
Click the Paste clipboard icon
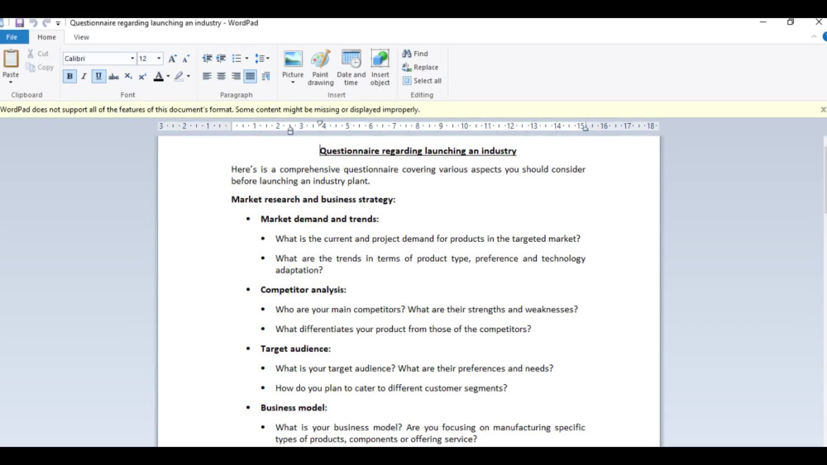tap(11, 59)
